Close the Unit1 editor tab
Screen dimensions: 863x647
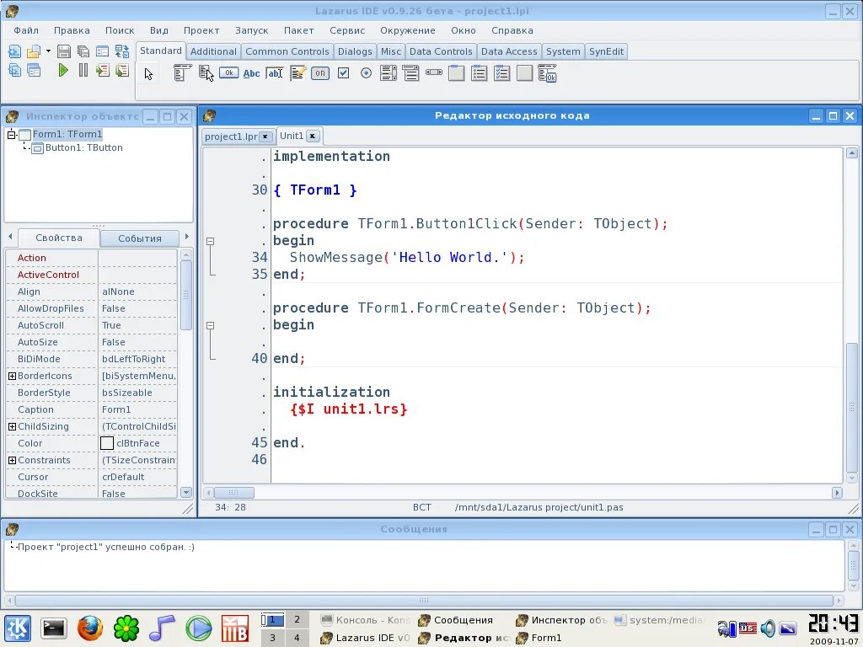click(x=312, y=136)
